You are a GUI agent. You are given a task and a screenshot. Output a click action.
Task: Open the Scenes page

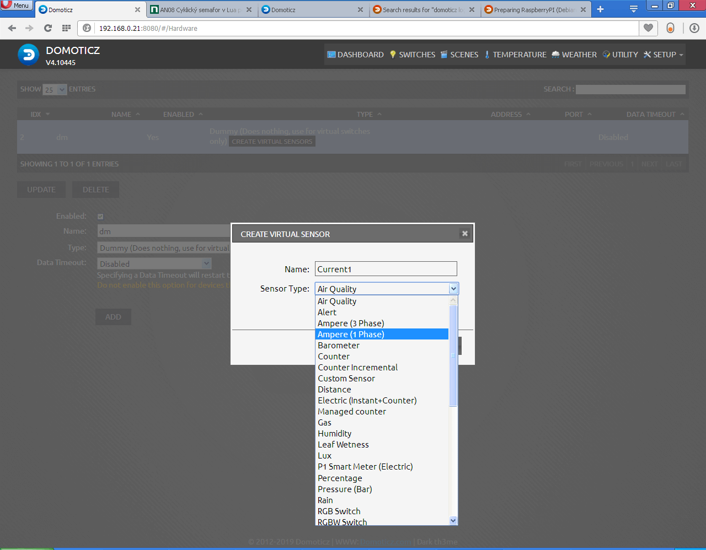(x=459, y=55)
